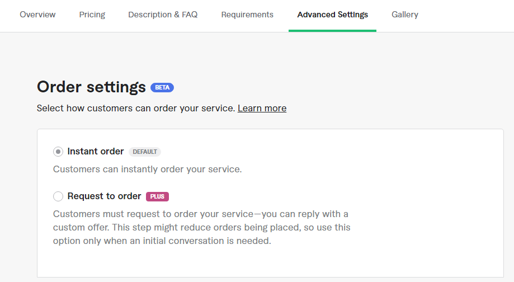The image size is (514, 282).
Task: Switch to the Pricing tab
Action: (x=92, y=15)
